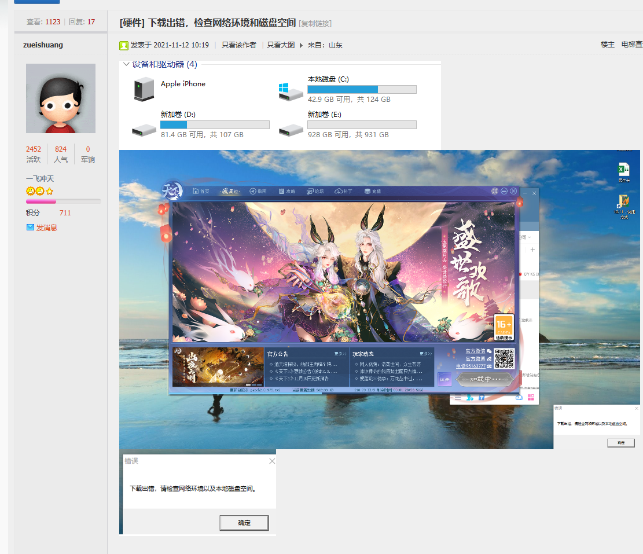Open the 新加卷 D: drive icon

(x=144, y=131)
